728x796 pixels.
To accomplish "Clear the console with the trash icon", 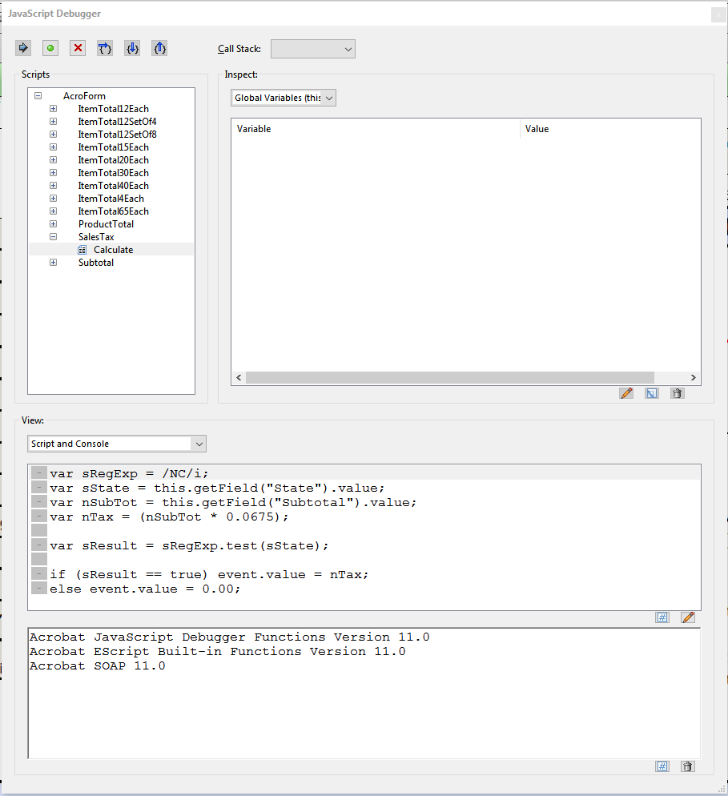I will [x=688, y=766].
